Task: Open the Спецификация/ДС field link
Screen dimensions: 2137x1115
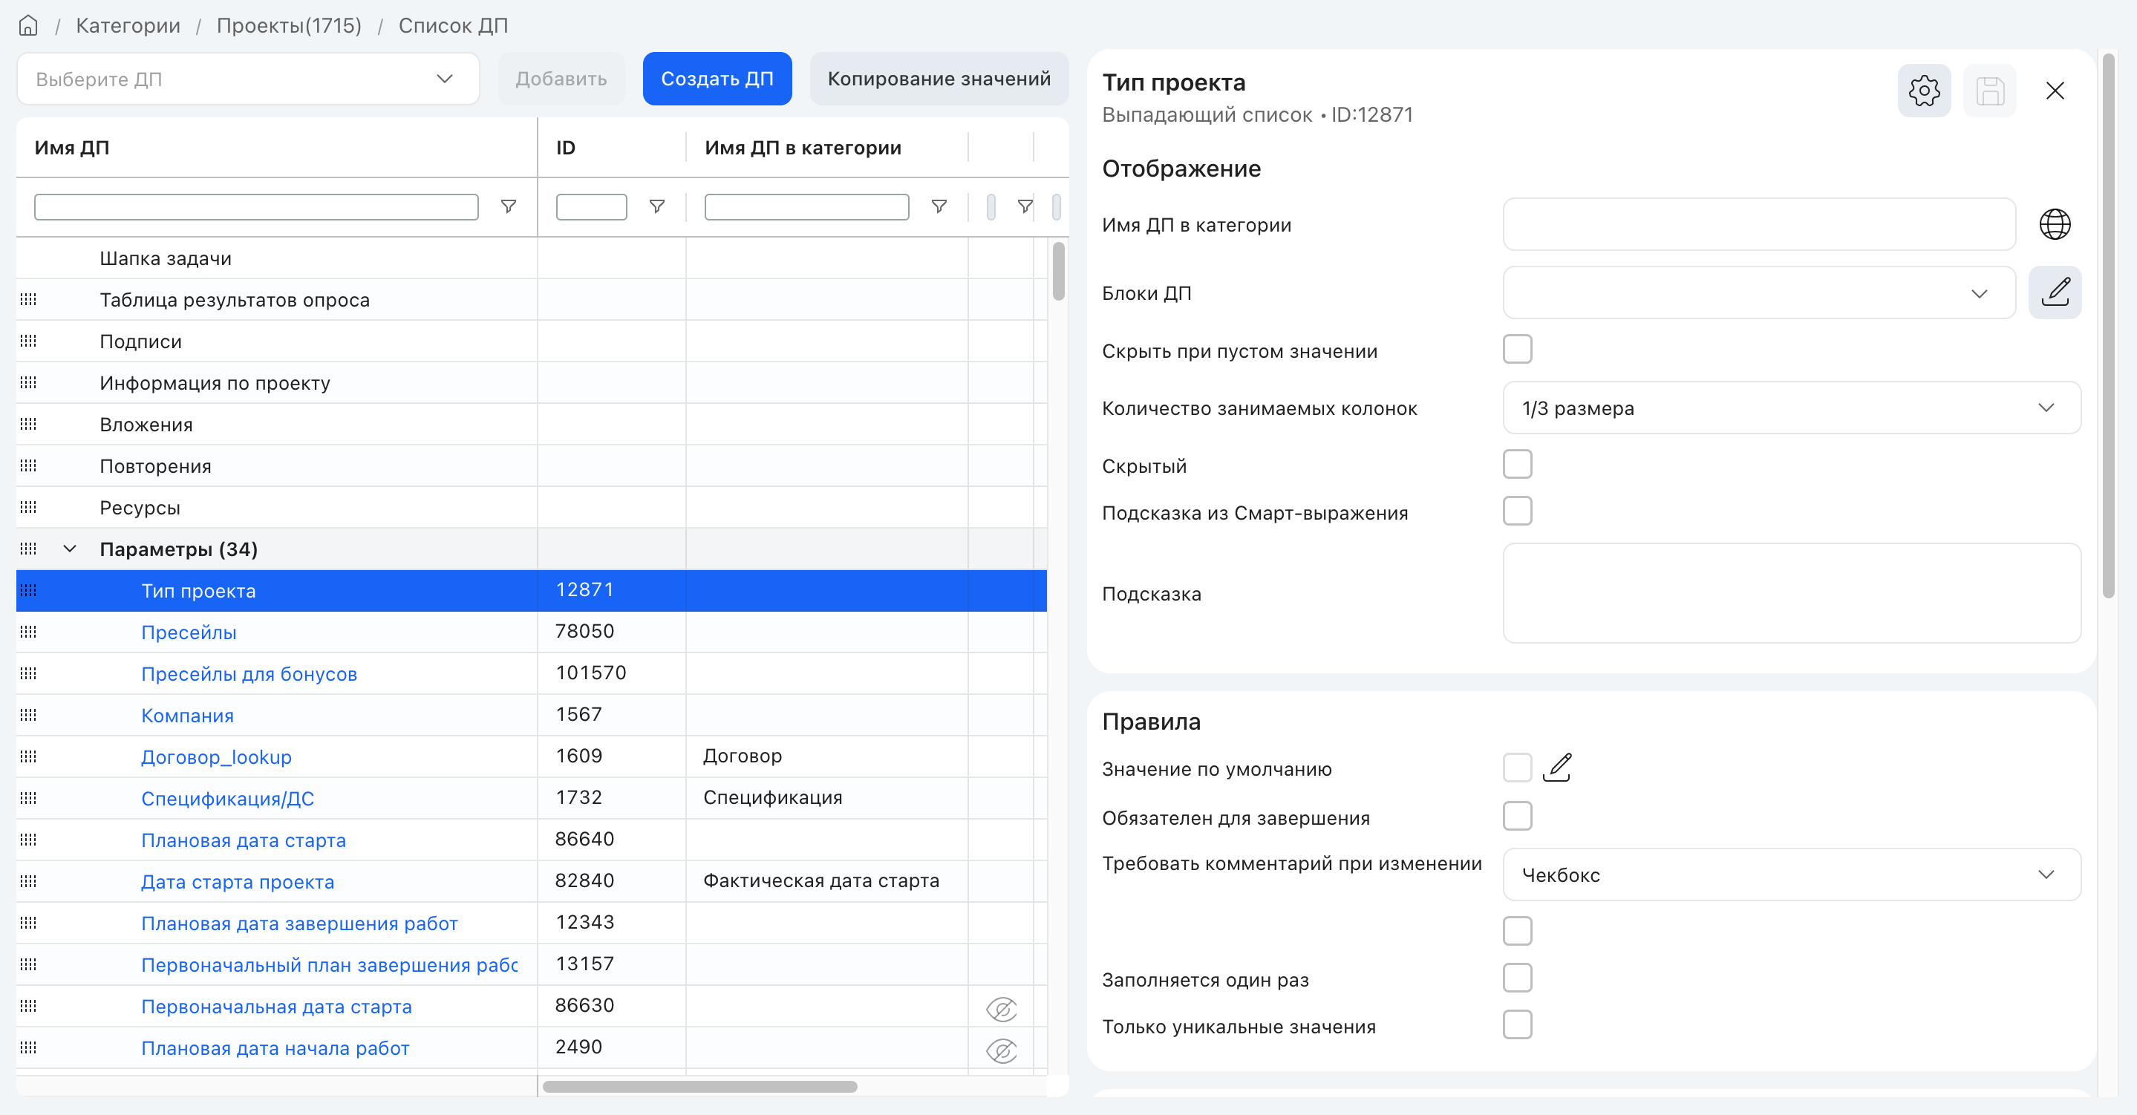Action: (x=227, y=798)
